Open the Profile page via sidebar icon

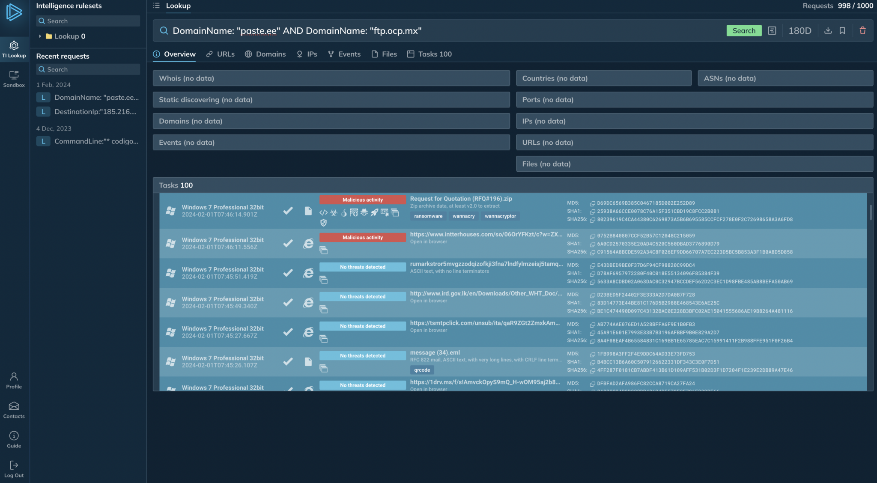[x=14, y=379]
